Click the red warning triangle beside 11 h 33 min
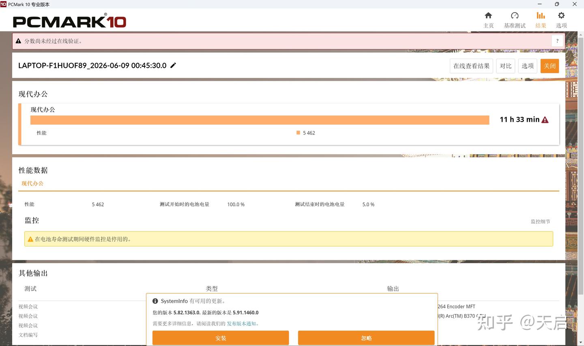 pyautogui.click(x=545, y=120)
